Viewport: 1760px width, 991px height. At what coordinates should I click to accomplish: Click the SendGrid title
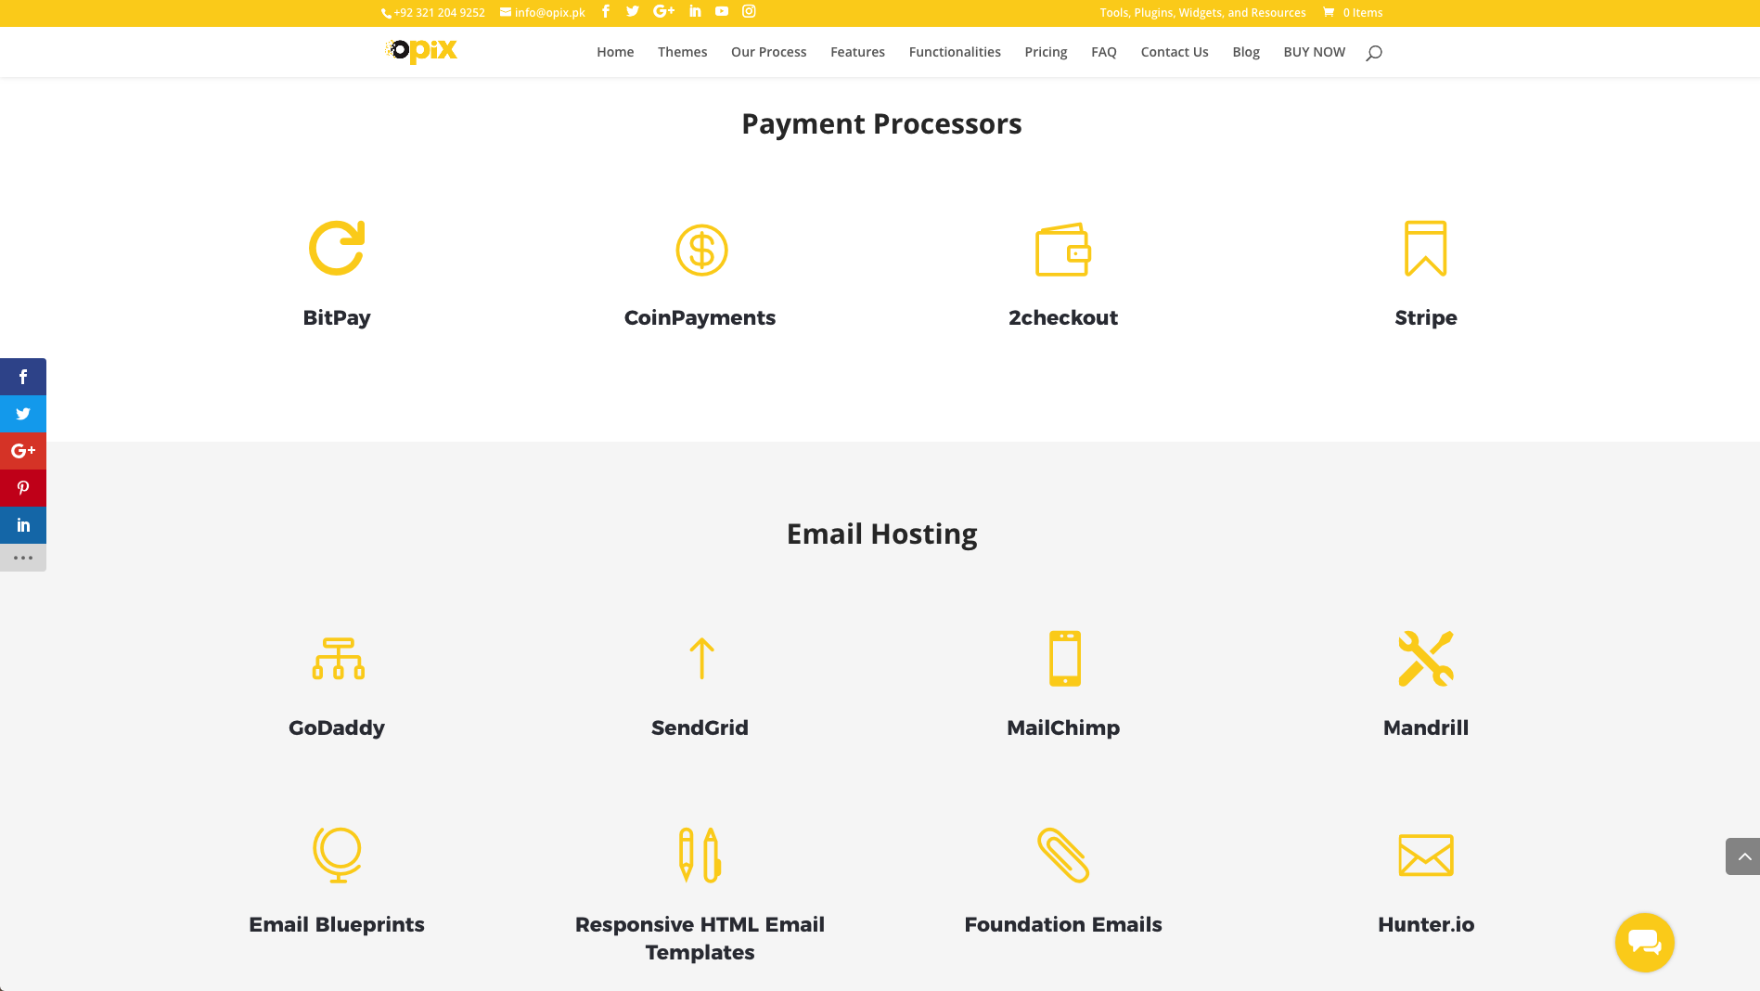(700, 727)
